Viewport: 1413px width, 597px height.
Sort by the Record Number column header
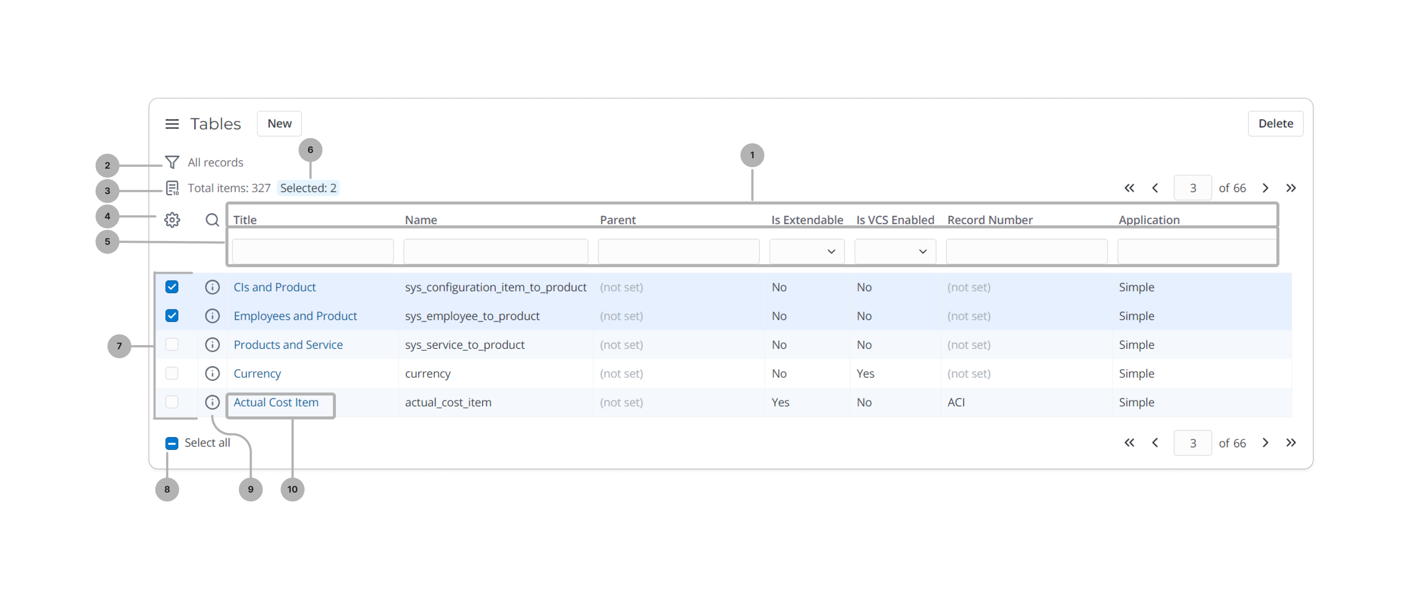[989, 220]
